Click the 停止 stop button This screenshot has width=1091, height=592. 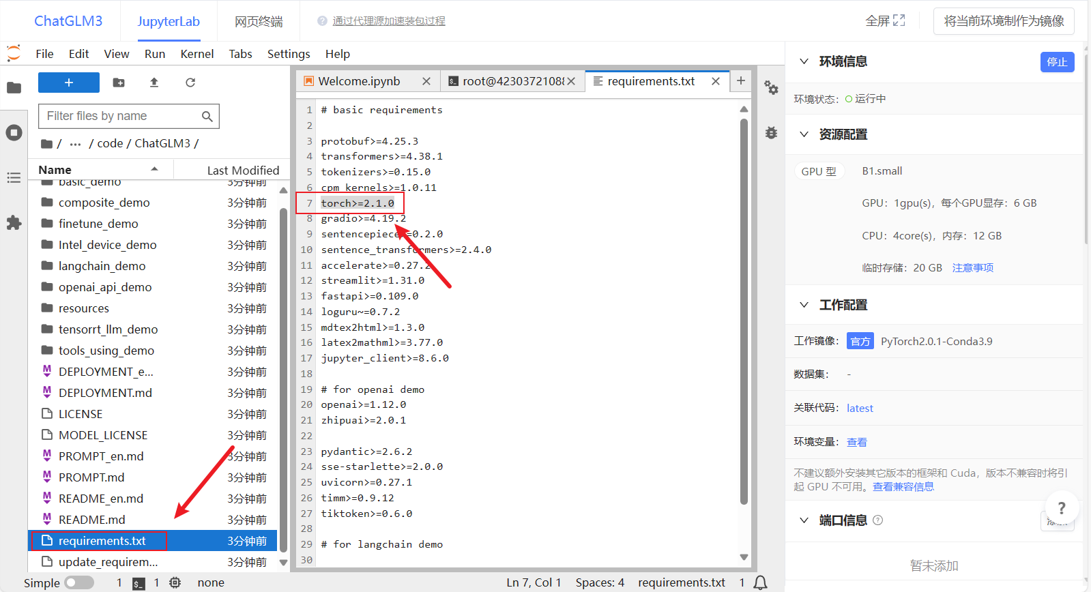pos(1057,62)
